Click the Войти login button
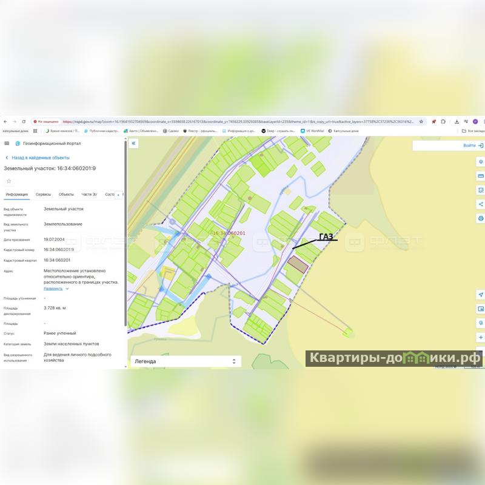 point(473,145)
